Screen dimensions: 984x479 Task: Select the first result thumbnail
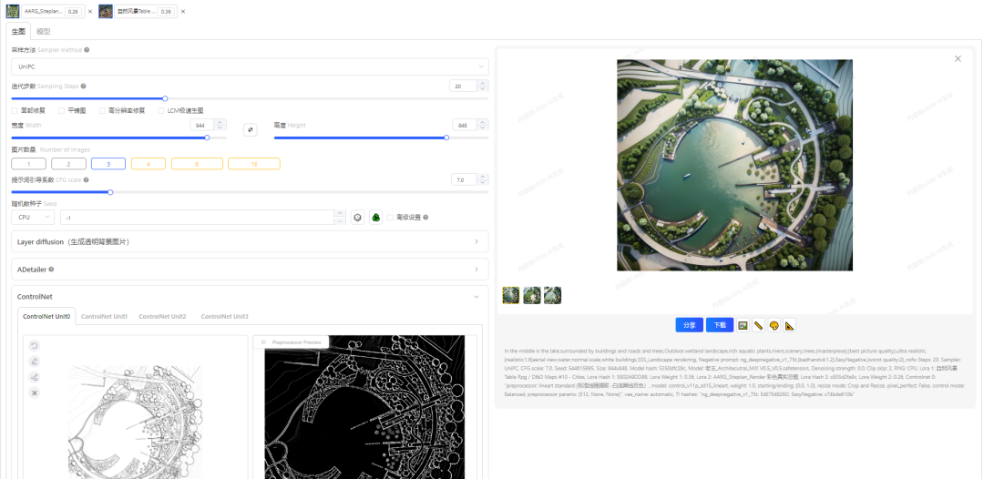click(x=511, y=295)
